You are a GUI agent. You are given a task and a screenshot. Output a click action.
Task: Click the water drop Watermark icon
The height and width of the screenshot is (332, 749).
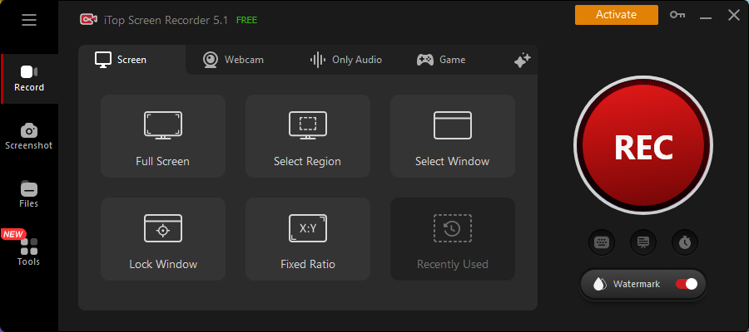(598, 285)
